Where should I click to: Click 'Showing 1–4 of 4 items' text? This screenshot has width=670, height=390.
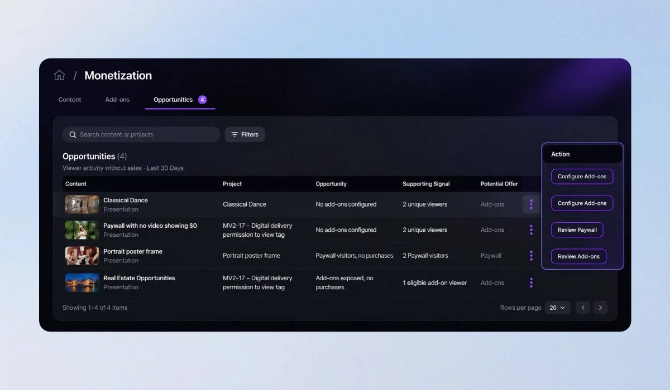(95, 308)
